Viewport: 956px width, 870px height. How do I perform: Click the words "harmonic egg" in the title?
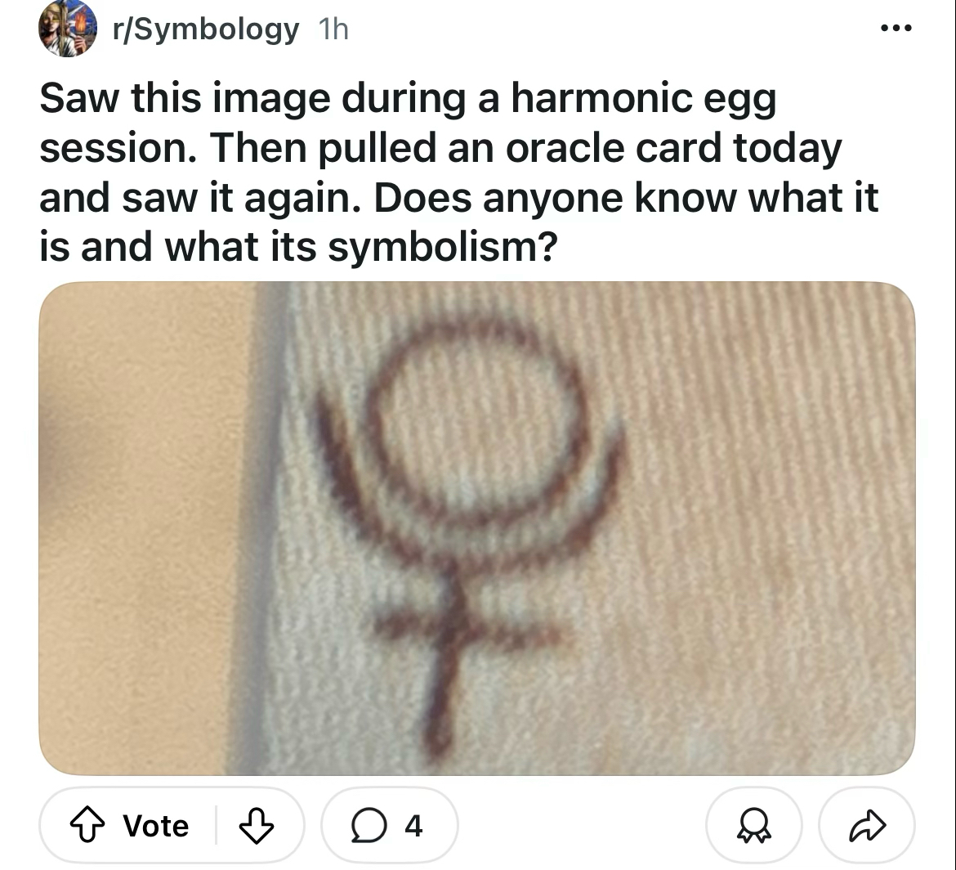644,99
